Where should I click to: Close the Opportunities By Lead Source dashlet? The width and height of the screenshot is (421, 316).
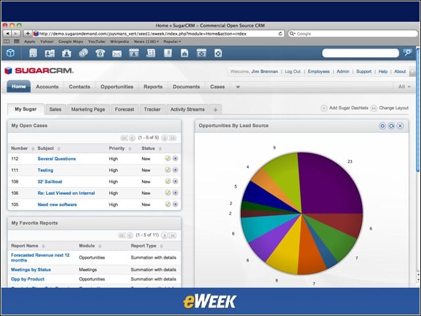pyautogui.click(x=401, y=126)
